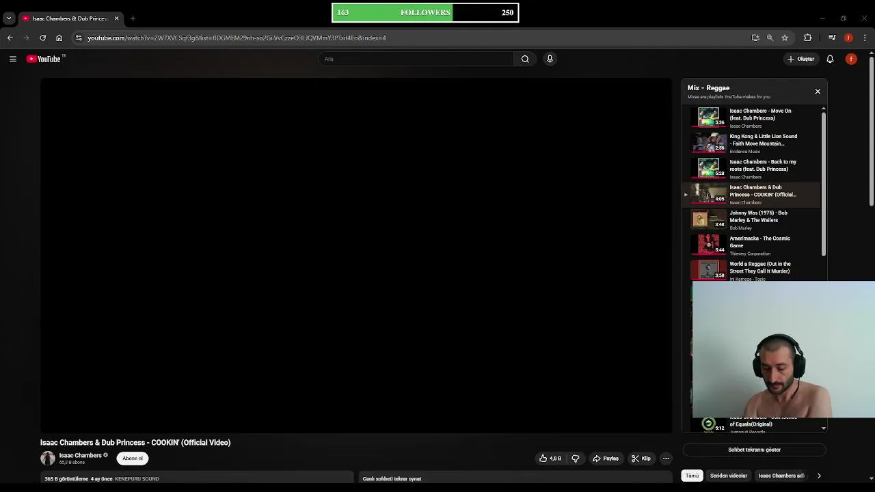This screenshot has height=492, width=875.
Task: Start voice search with microphone icon
Action: [550, 59]
